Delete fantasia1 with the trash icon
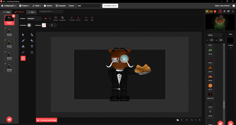Screen dimensions: 236x125 (13, 16)
